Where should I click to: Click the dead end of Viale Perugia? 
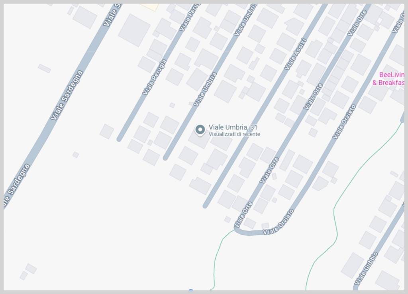(119, 139)
